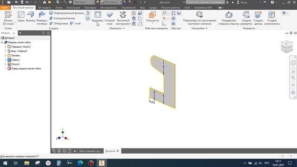This screenshot has height=167, width=297.
Task: Activate the Вырезать cut tool
Action: (98, 17)
